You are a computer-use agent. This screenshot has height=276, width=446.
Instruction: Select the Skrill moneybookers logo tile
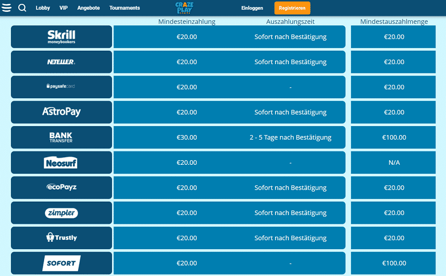point(61,37)
